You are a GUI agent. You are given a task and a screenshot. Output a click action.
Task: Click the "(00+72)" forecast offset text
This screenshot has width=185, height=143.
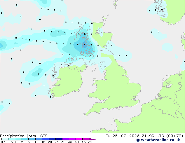174,136
